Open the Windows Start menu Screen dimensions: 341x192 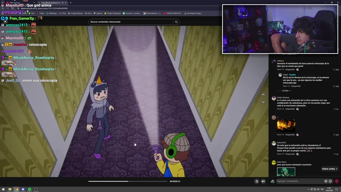point(3,189)
